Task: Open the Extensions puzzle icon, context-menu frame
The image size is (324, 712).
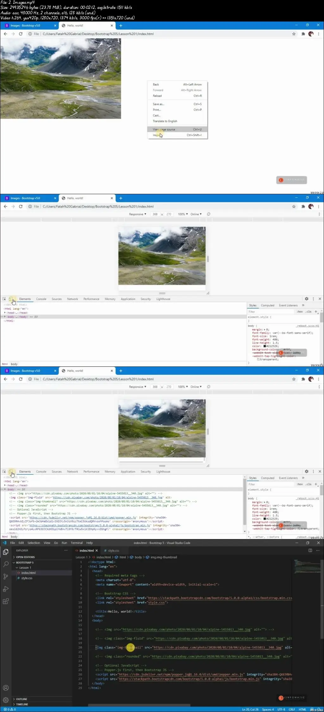Action: pyautogui.click(x=303, y=34)
